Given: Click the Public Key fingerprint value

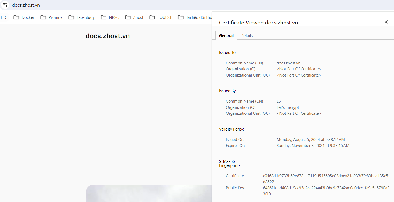Looking at the screenshot, I should [326, 191].
